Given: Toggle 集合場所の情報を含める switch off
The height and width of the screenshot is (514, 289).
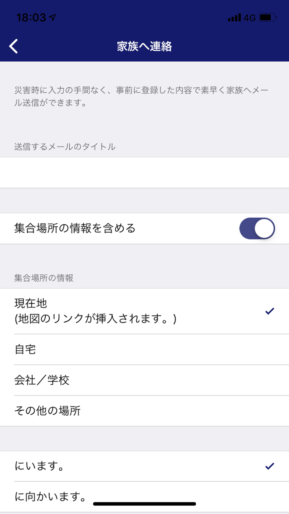Looking at the screenshot, I should pos(257,228).
